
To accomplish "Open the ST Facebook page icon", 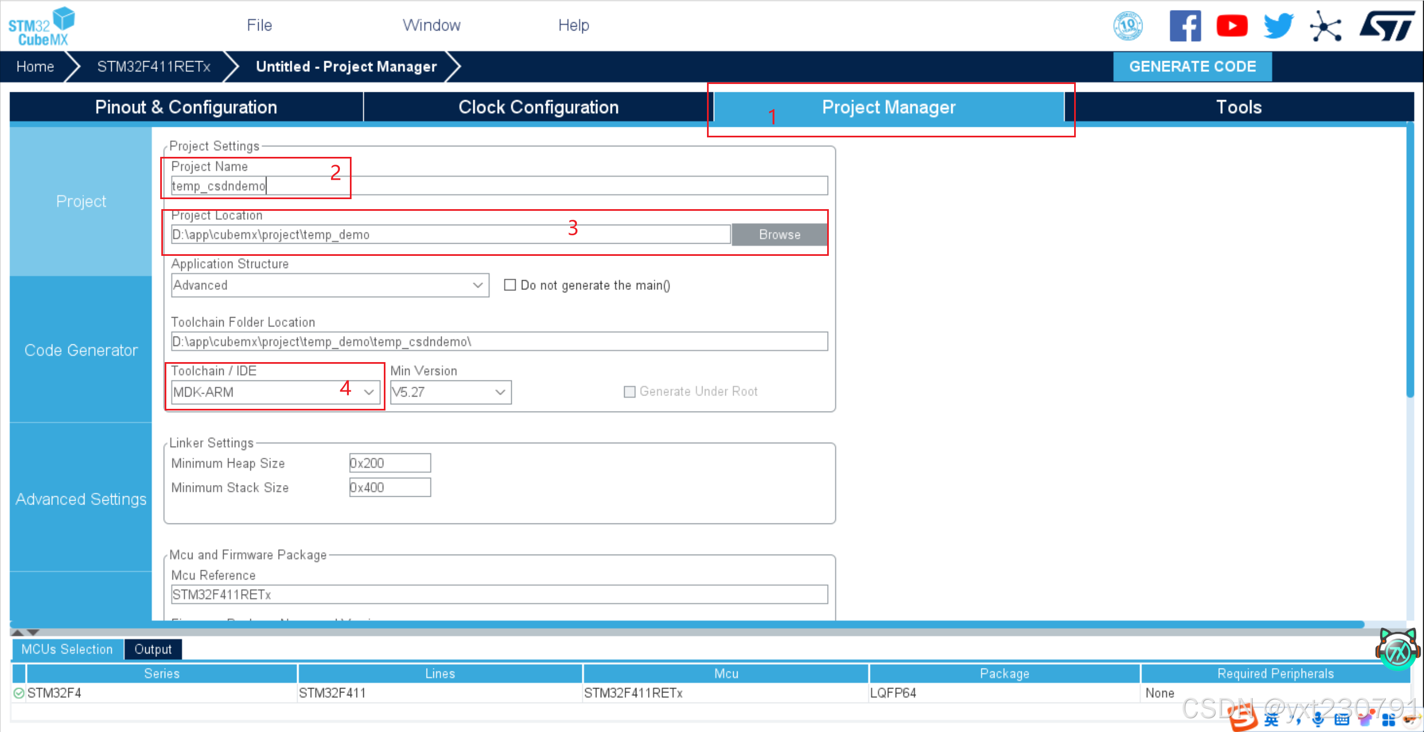I will tap(1185, 26).
